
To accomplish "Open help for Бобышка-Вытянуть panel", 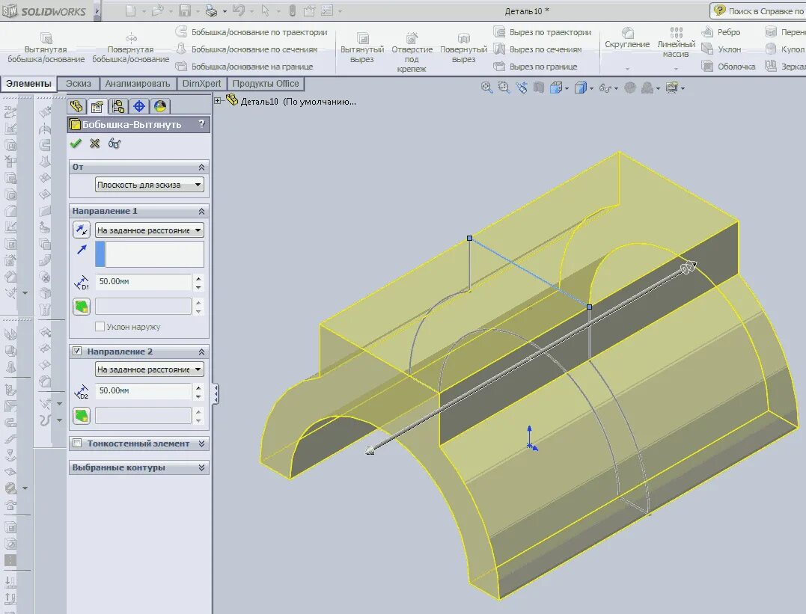I will [x=201, y=124].
